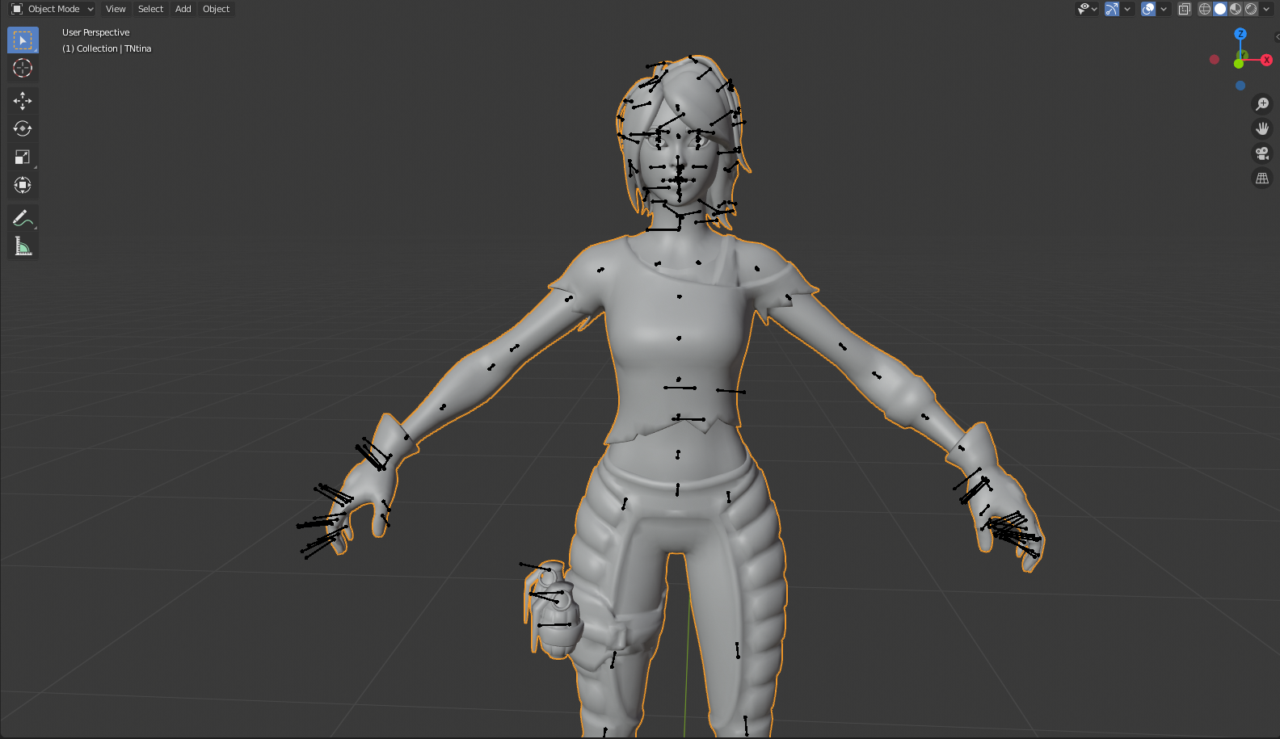Toggle viewport overlays display
This screenshot has height=739, width=1280.
tap(1148, 9)
